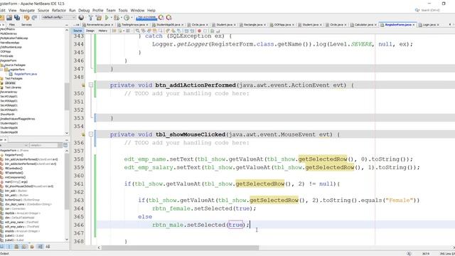
Task: Click the first profiler icon after memory bar
Action: pyautogui.click(x=161, y=17)
